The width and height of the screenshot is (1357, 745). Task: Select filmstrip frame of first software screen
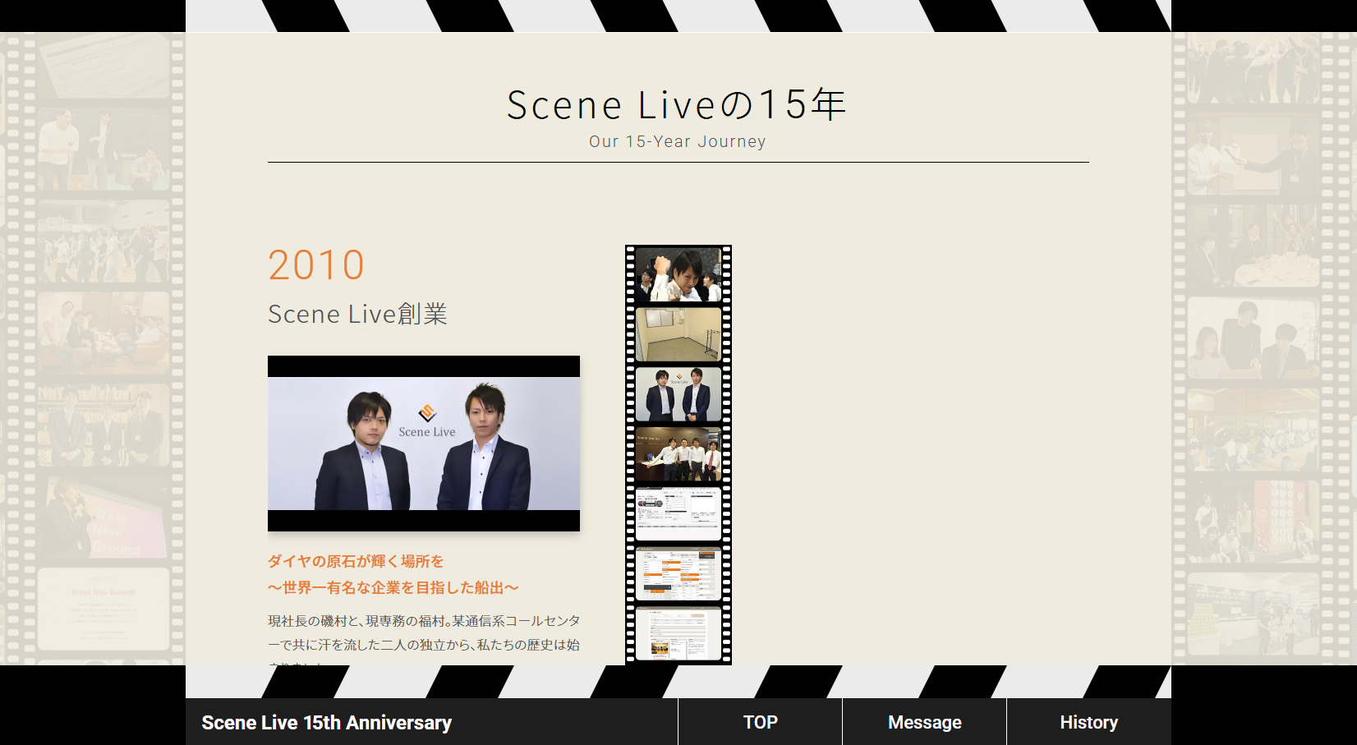(678, 513)
